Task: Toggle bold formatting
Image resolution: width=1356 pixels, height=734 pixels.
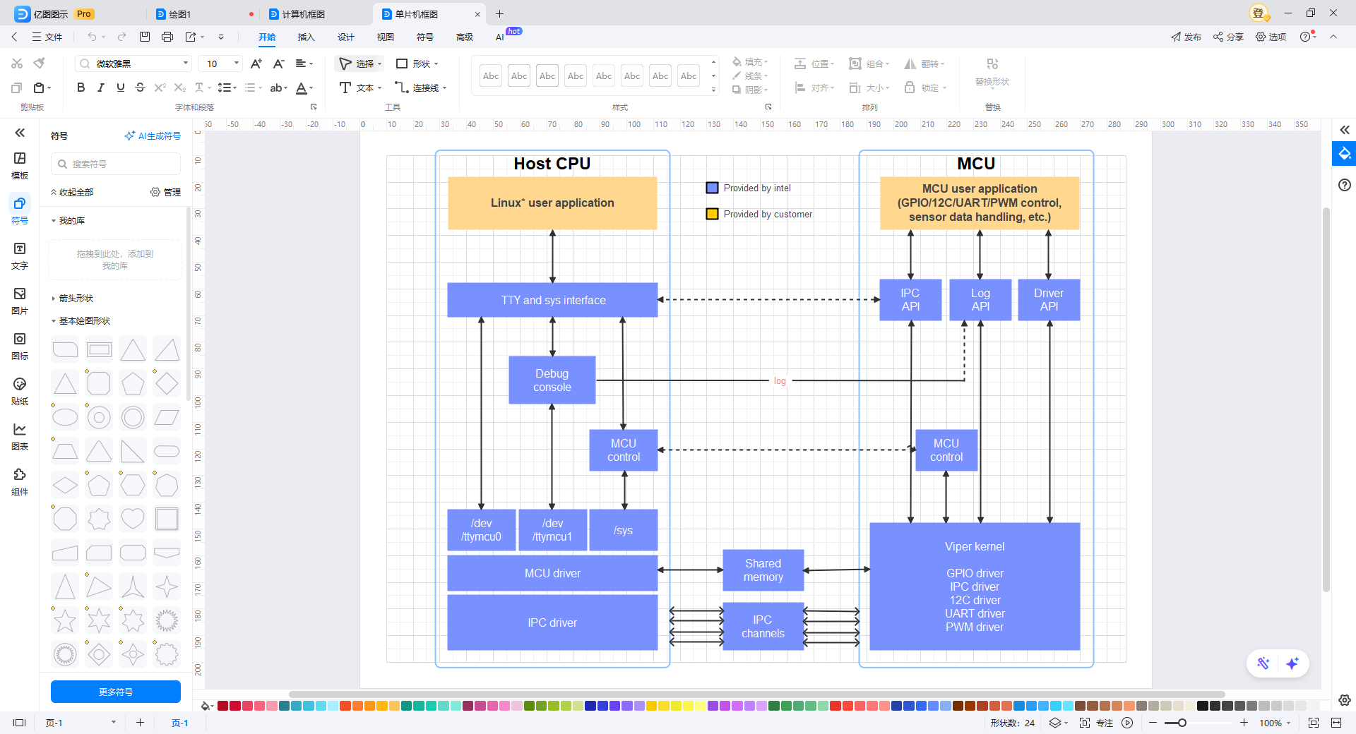Action: coord(81,88)
